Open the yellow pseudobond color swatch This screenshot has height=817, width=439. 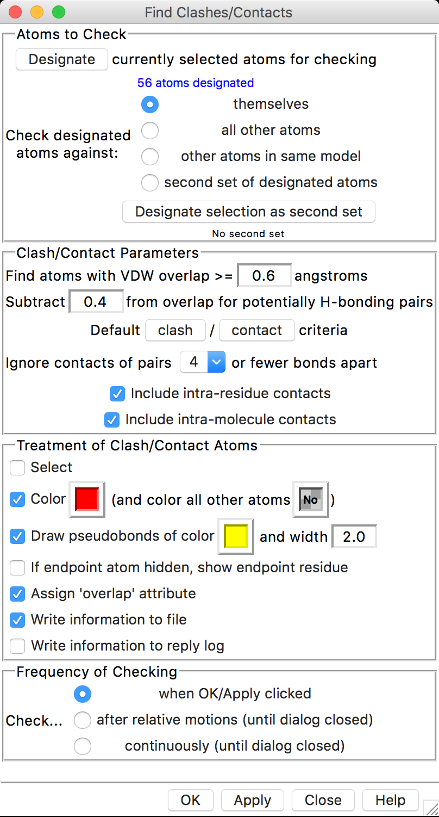pos(236,536)
